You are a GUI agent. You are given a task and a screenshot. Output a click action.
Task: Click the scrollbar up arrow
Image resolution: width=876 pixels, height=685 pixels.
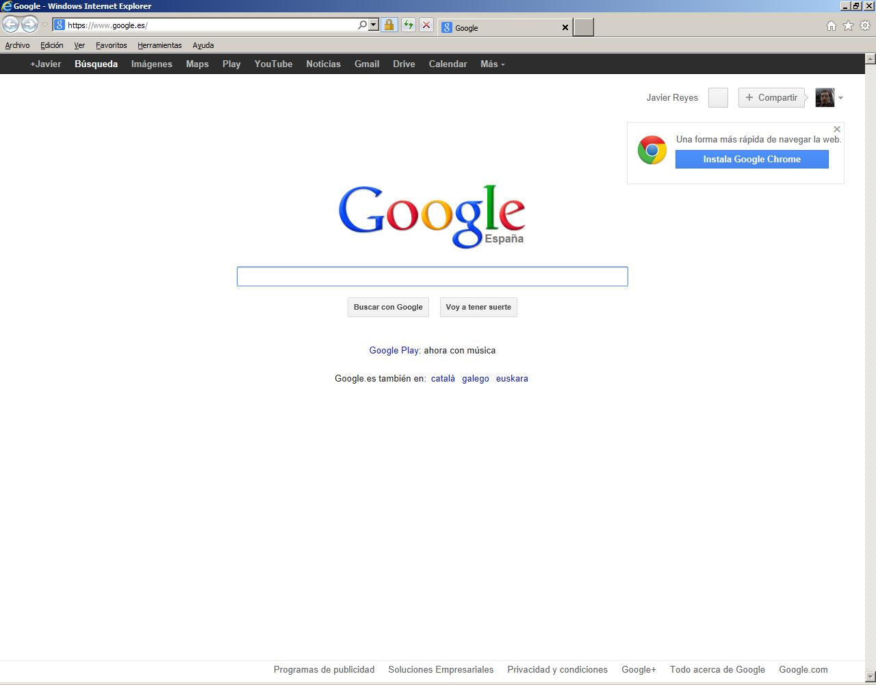pos(870,59)
